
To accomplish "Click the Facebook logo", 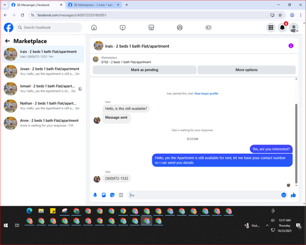I will [x=9, y=28].
